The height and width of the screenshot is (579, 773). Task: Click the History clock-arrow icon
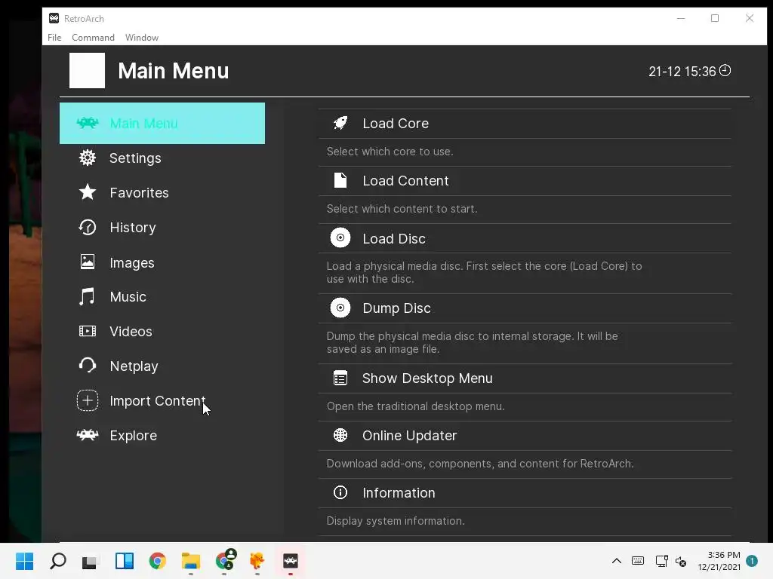tap(88, 227)
